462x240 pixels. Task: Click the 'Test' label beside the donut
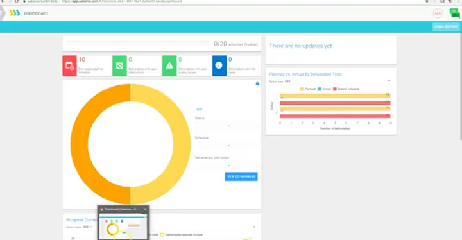tap(198, 109)
